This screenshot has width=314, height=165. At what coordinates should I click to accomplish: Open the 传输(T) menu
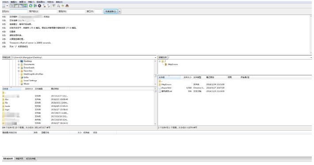pos(31,2)
